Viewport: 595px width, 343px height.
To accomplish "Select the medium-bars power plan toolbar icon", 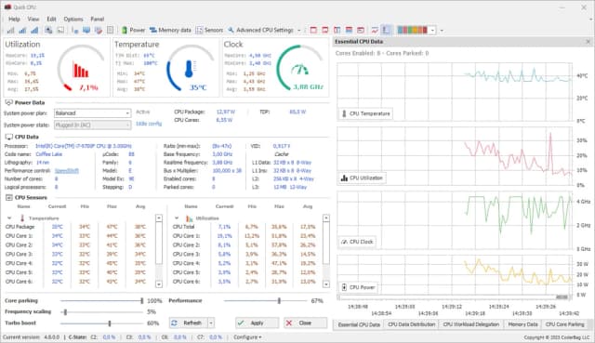I will coord(22,30).
